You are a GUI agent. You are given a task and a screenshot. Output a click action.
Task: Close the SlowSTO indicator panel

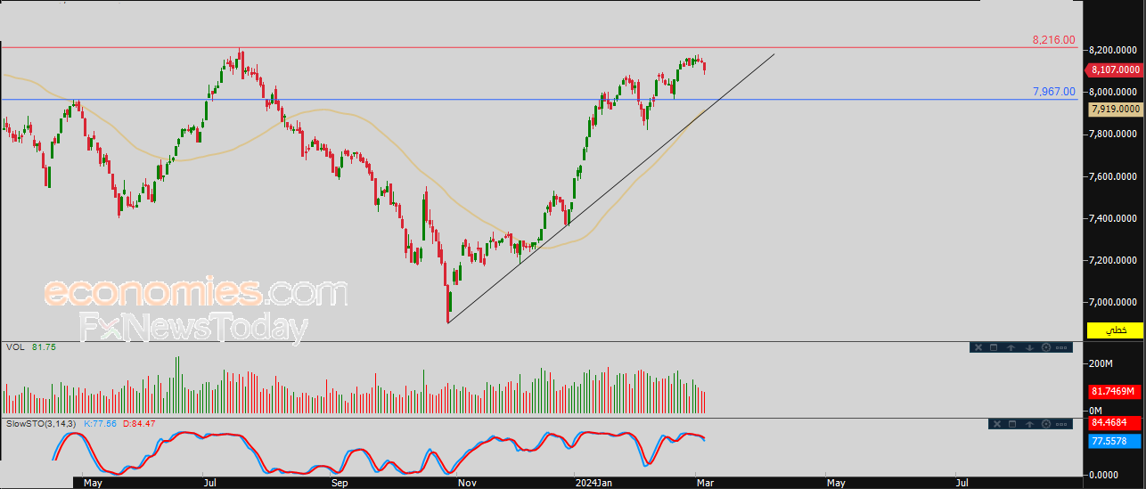[997, 424]
